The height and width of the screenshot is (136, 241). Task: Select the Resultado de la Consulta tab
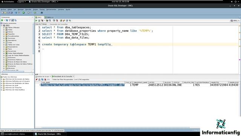tap(63, 76)
